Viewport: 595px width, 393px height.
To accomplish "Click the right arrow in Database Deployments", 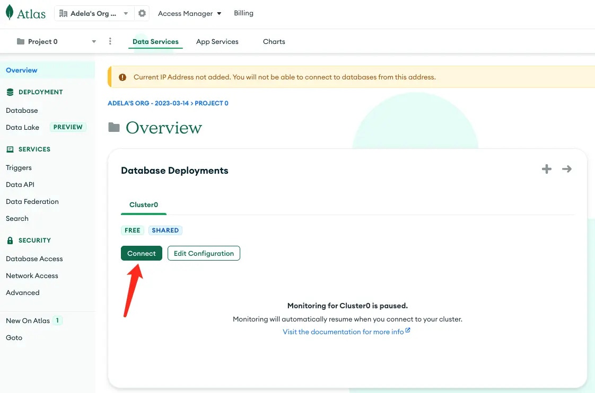I will point(566,169).
